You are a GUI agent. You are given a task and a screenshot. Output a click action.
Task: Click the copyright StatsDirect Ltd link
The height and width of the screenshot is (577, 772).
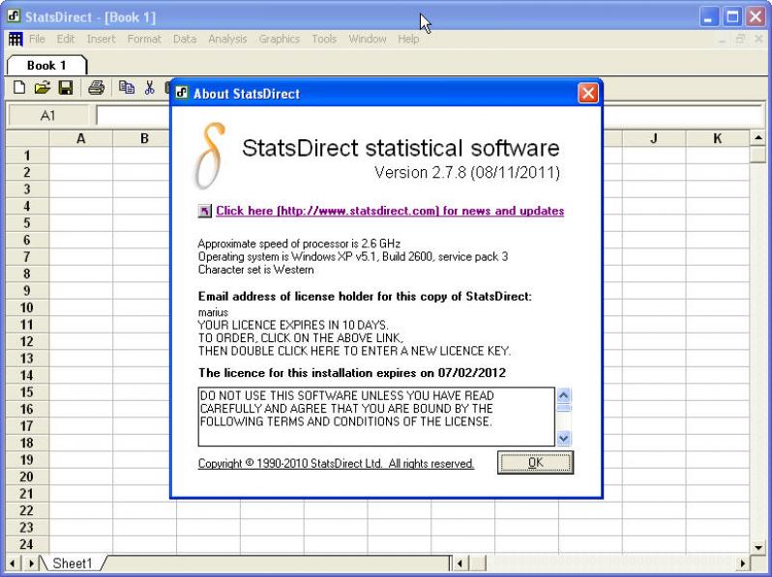(336, 463)
